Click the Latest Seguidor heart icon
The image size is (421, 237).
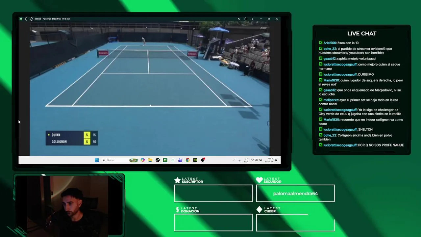[259, 180]
